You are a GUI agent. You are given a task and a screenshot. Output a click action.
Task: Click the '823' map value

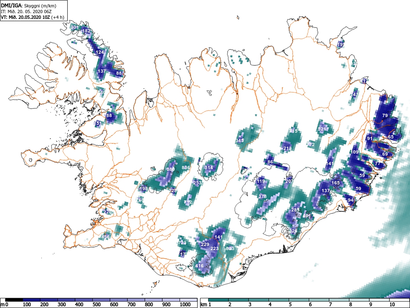pos(230,248)
